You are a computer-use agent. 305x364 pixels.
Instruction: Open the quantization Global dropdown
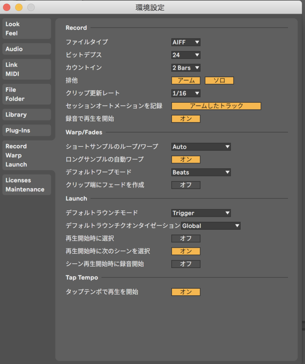click(x=211, y=226)
